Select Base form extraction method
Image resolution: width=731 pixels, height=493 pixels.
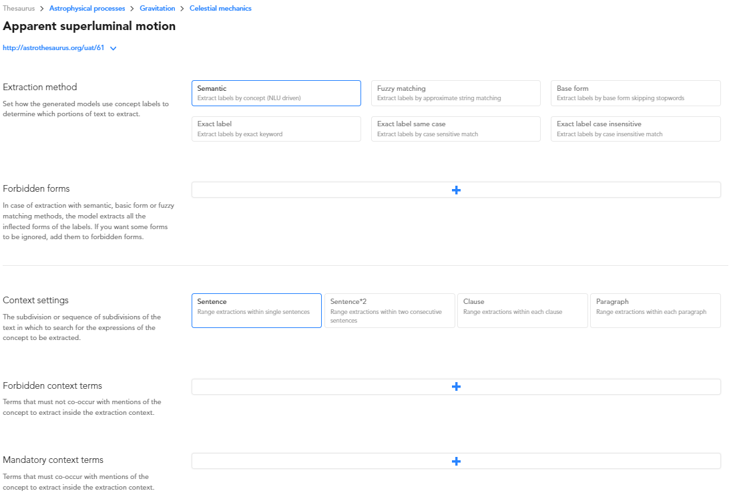point(635,94)
